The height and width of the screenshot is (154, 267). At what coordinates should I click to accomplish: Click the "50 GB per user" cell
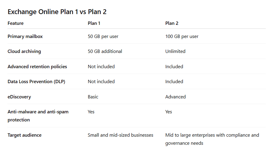point(103,36)
